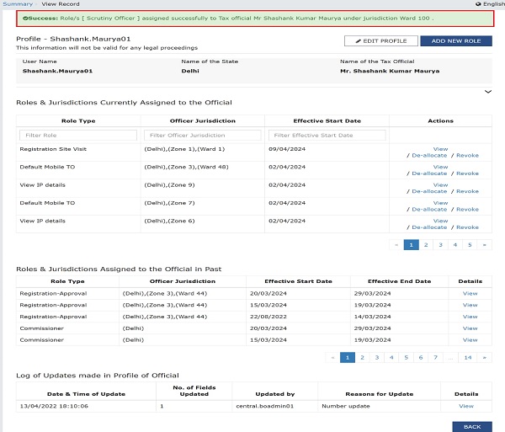This screenshot has height=432, width=505.
Task: Click the Edit Profile pencil button
Action: pos(381,41)
